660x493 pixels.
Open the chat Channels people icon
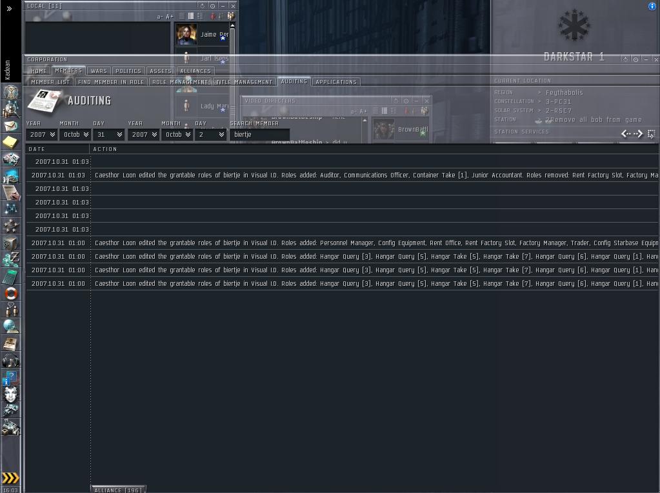[10, 310]
